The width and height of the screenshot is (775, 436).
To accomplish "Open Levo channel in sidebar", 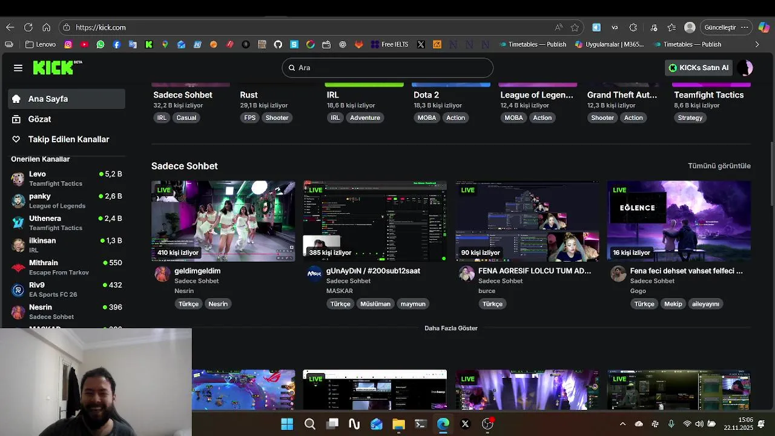I will click(x=67, y=179).
